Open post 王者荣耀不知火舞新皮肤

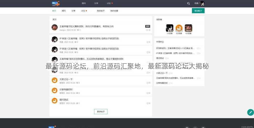tap(87, 26)
